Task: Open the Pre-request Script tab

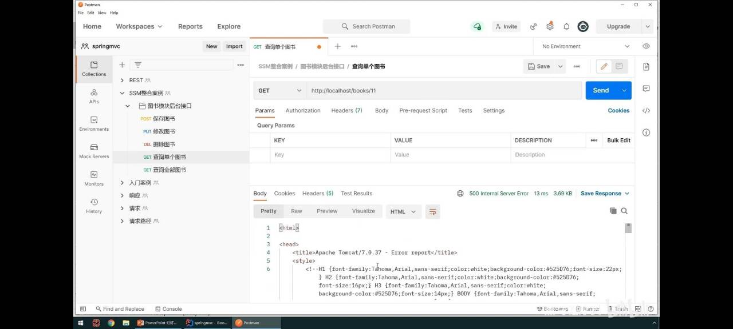Action: (423, 110)
